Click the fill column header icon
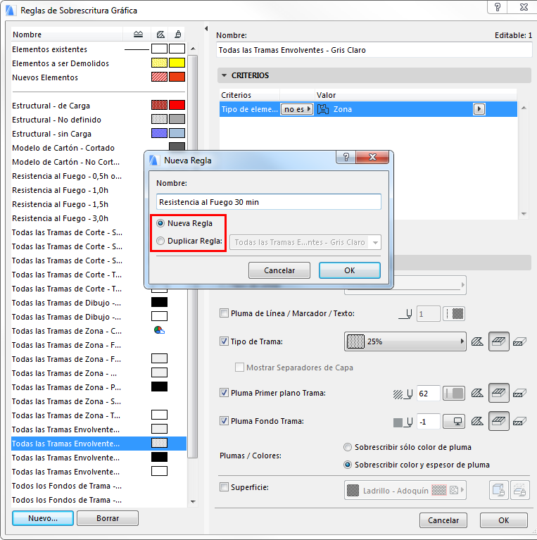Image resolution: width=537 pixels, height=540 pixels. (160, 34)
